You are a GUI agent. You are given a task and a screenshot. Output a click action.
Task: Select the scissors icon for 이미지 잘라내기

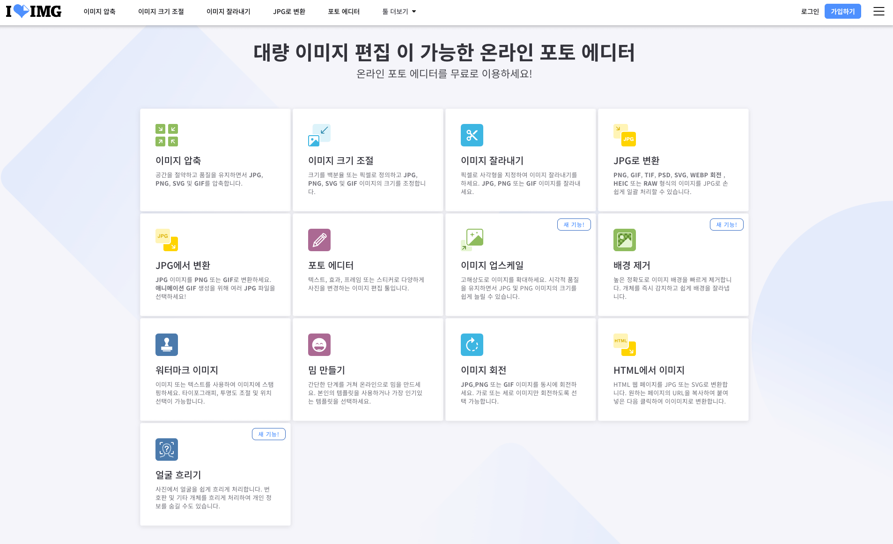pos(472,135)
